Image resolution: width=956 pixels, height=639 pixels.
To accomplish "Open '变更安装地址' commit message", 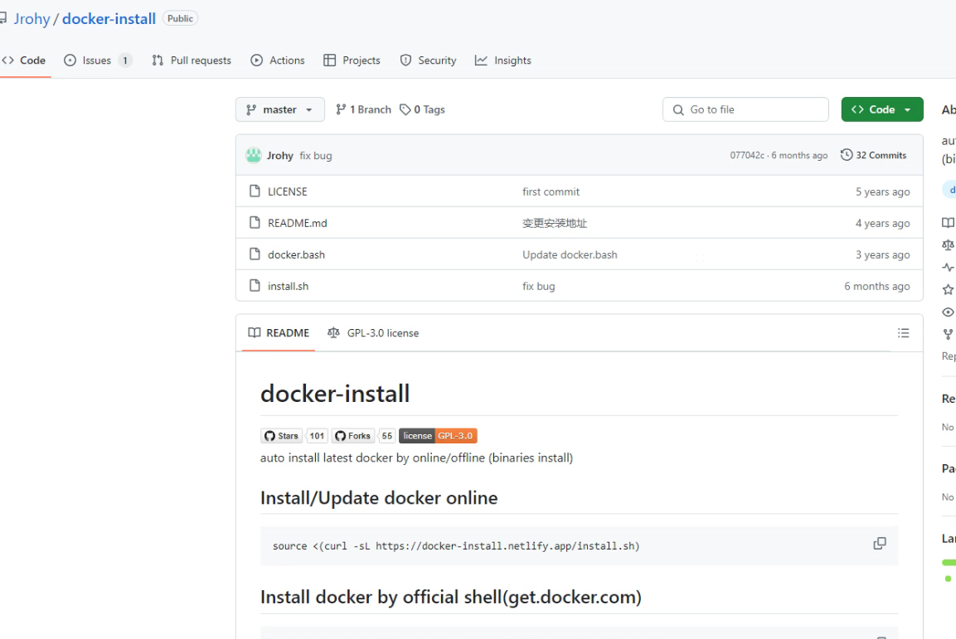I will pyautogui.click(x=554, y=223).
